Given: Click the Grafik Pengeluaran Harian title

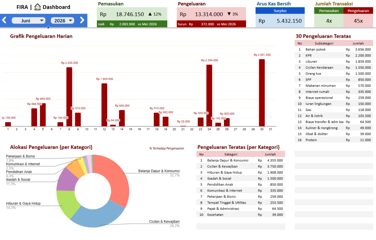Looking at the screenshot, I should pos(41,36).
